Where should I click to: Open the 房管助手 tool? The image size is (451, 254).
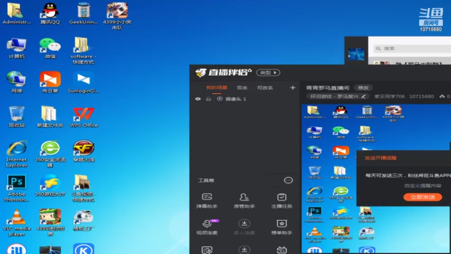pyautogui.click(x=244, y=200)
